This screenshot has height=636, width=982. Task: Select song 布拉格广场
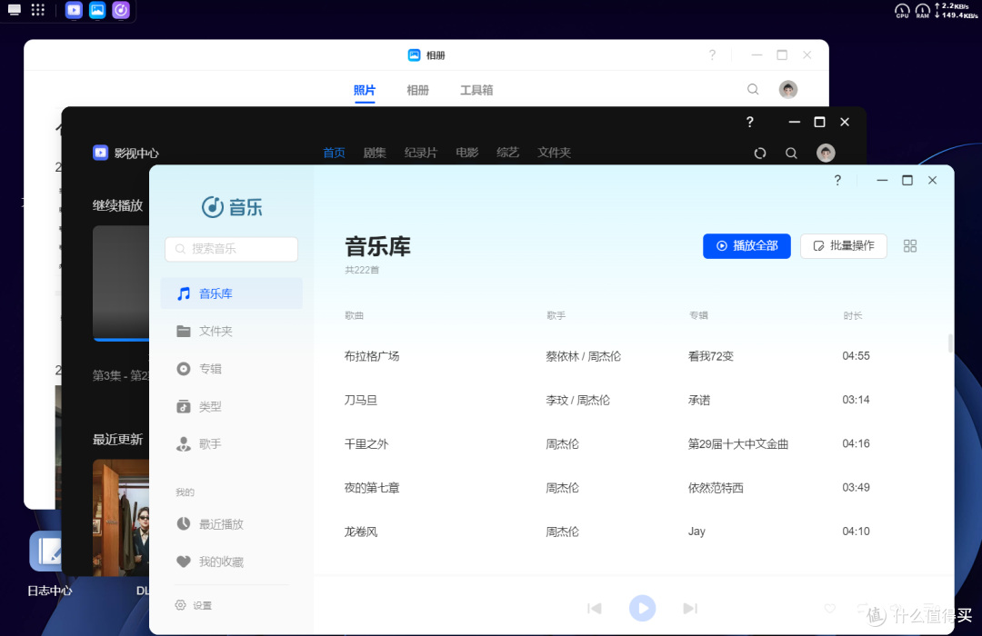click(372, 356)
